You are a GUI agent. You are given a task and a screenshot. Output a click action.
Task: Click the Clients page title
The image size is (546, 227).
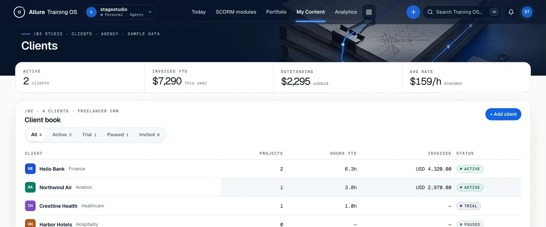[39, 46]
